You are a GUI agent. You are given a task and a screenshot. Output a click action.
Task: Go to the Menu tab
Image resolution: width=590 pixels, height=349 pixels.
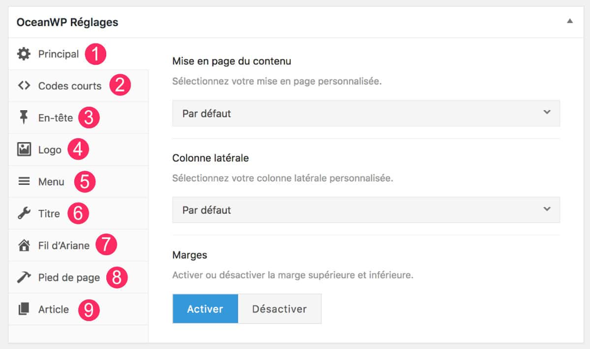coord(78,181)
